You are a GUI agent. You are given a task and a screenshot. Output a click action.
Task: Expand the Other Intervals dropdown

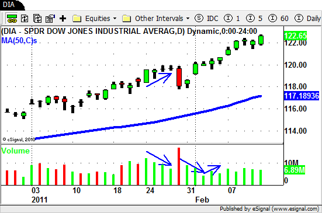188,19
